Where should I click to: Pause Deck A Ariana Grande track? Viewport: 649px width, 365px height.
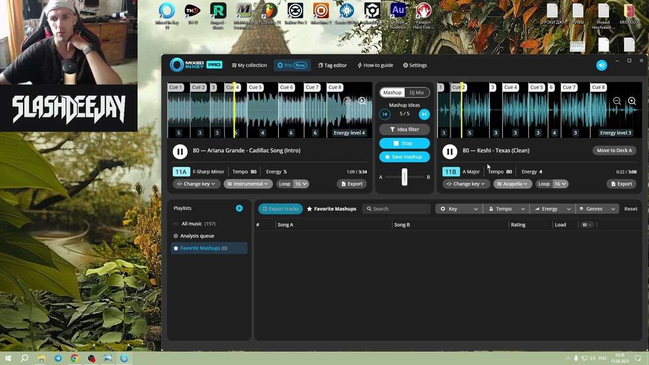pyautogui.click(x=180, y=151)
